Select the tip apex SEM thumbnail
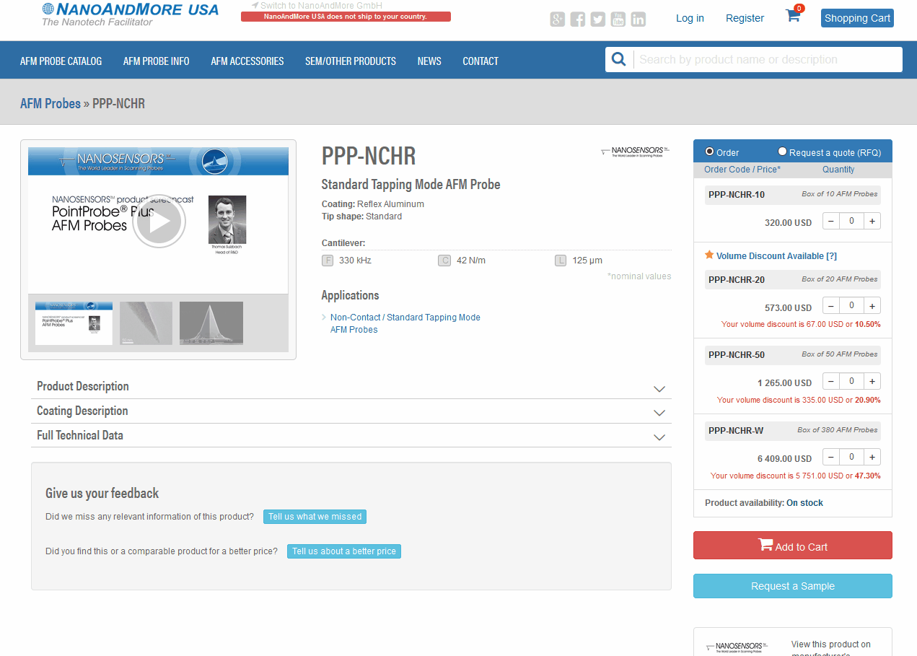917x656 pixels. [x=211, y=323]
